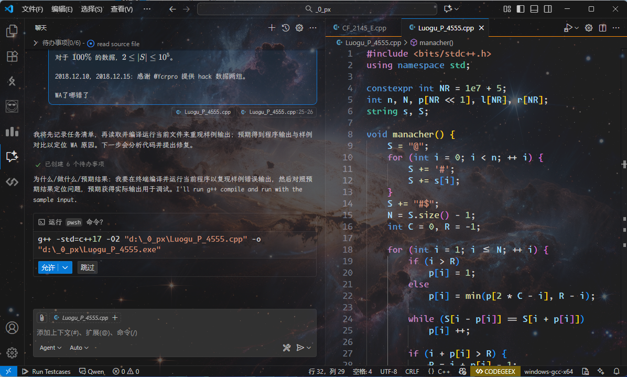Open notifications bell in status bar
627x377 pixels.
616,371
